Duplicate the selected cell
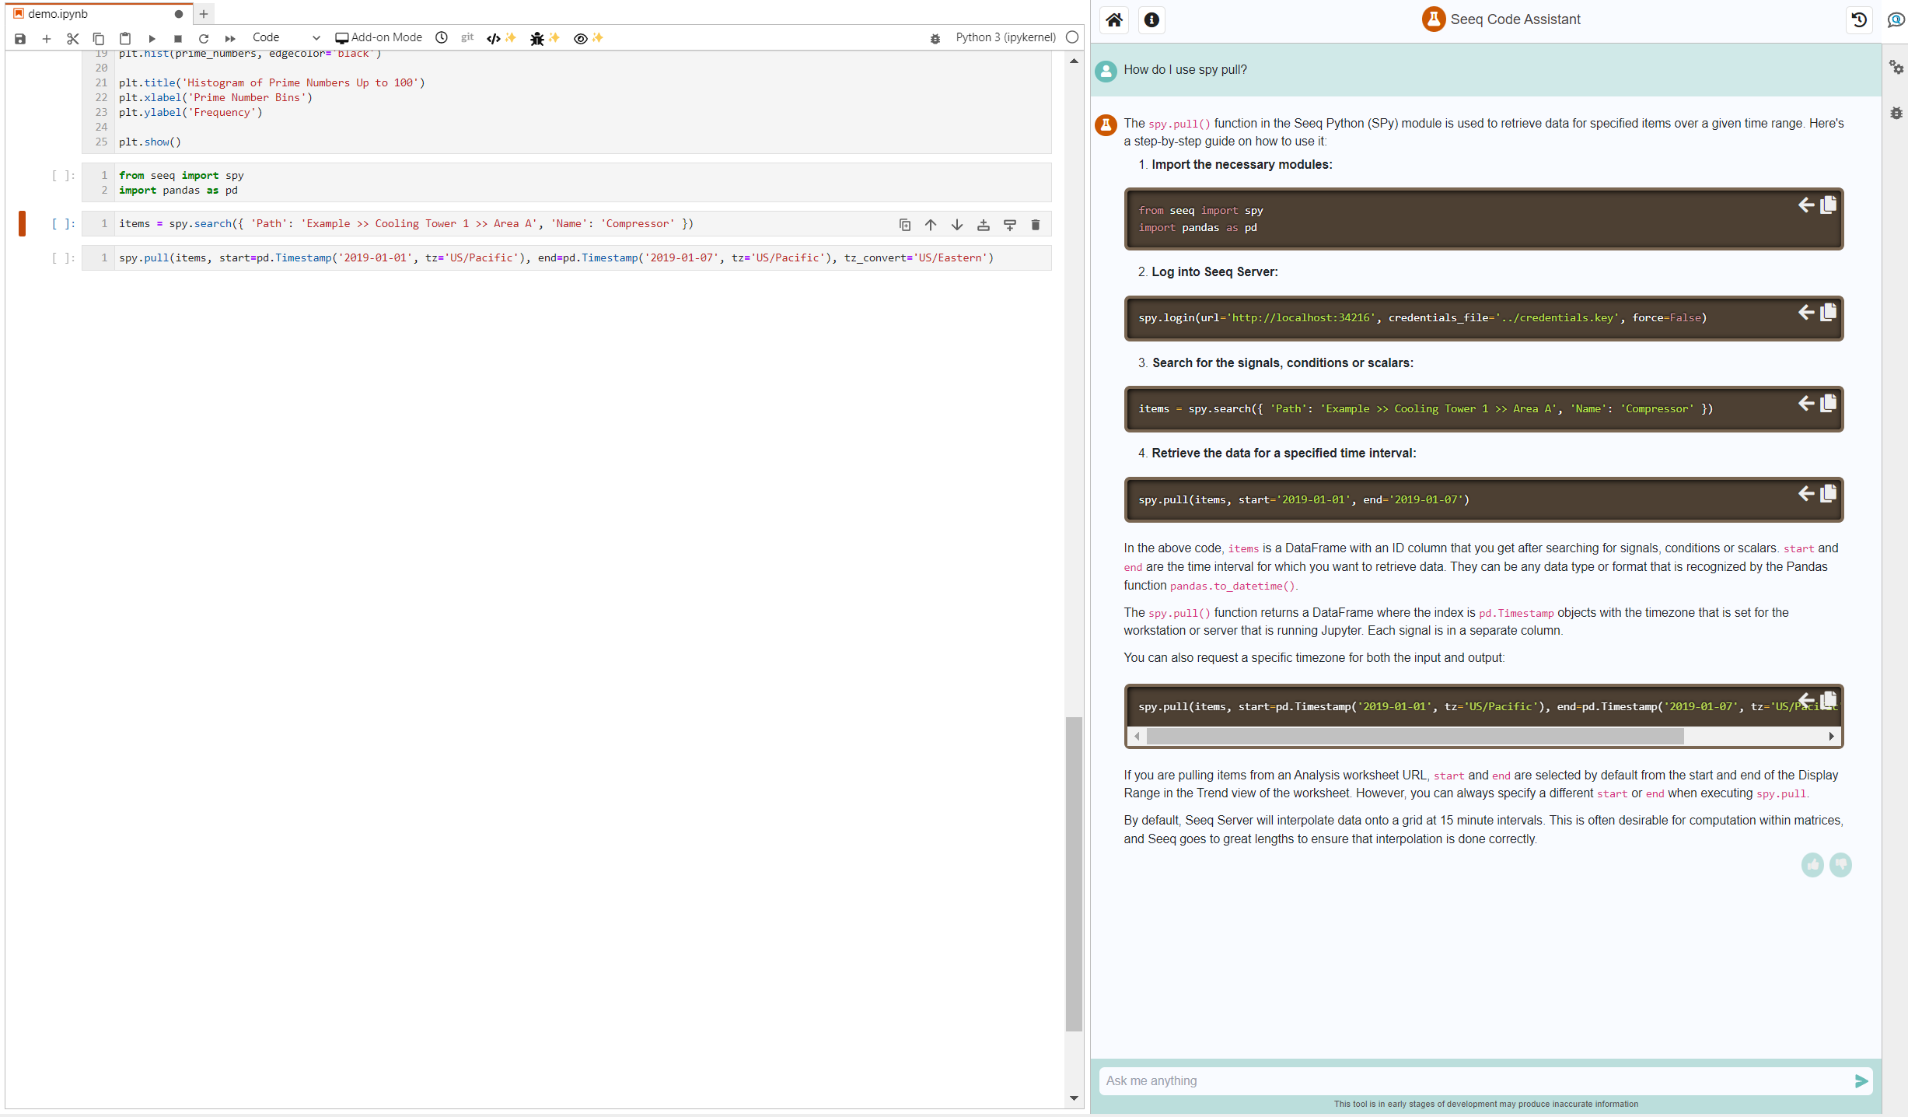Image resolution: width=1908 pixels, height=1117 pixels. click(x=904, y=225)
